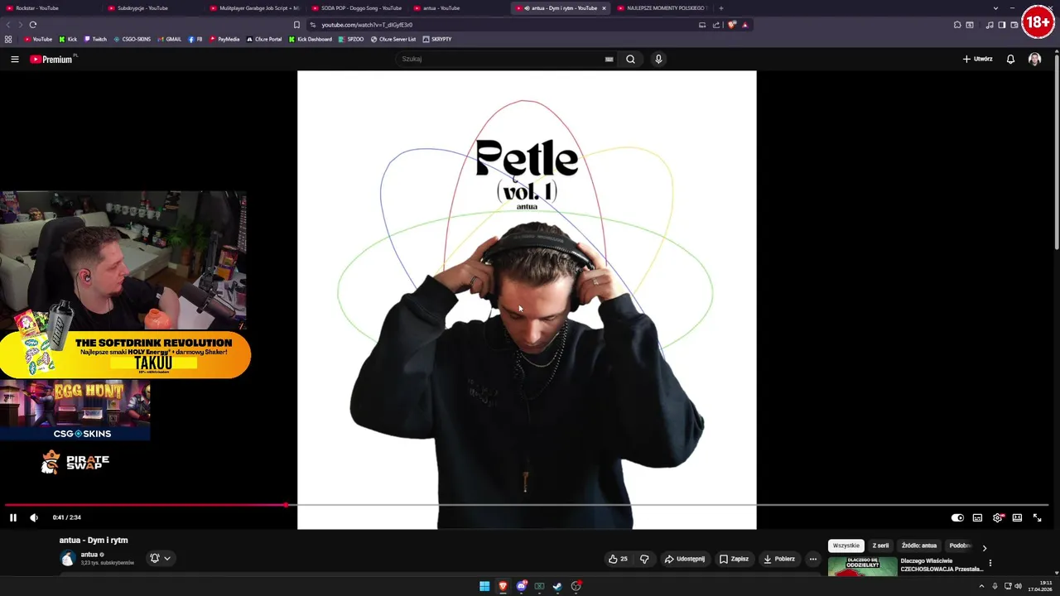Turn on subtitles in the video player
Viewport: 1060px width, 596px height.
977,517
